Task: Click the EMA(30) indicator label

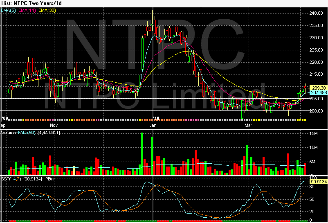Action: 47,10
